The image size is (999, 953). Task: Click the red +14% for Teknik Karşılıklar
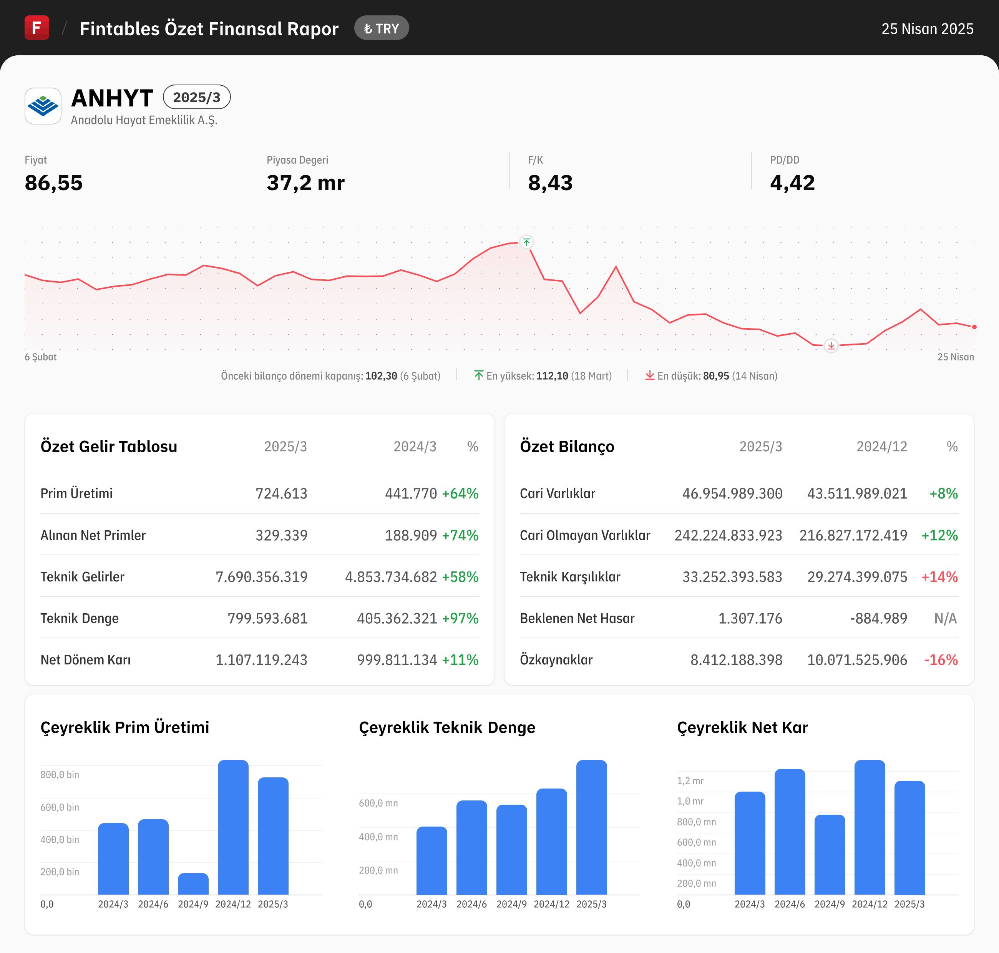pos(939,576)
